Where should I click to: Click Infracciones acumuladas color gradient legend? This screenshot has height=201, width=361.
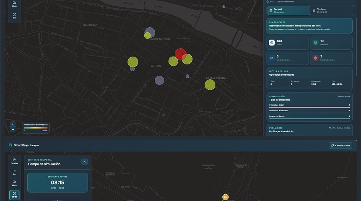click(x=36, y=128)
